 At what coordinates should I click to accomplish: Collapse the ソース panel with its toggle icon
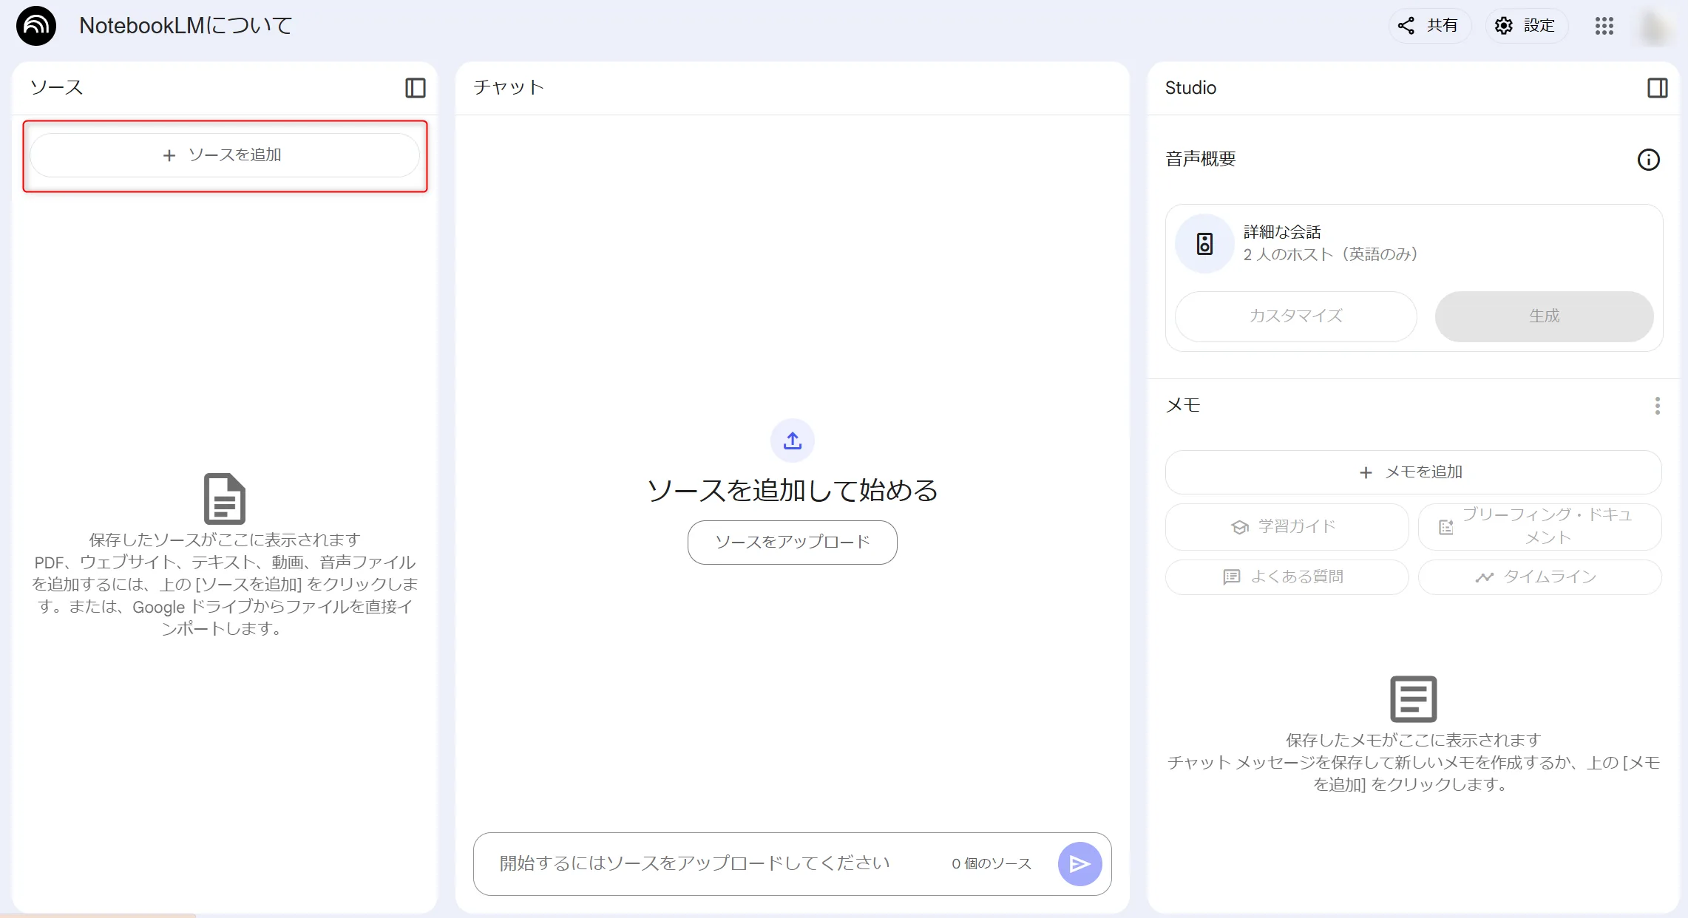[416, 88]
